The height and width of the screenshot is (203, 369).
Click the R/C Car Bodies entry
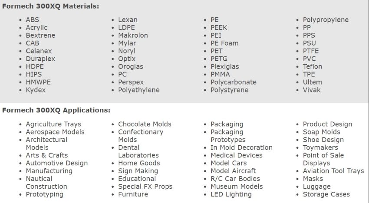tap(235, 179)
